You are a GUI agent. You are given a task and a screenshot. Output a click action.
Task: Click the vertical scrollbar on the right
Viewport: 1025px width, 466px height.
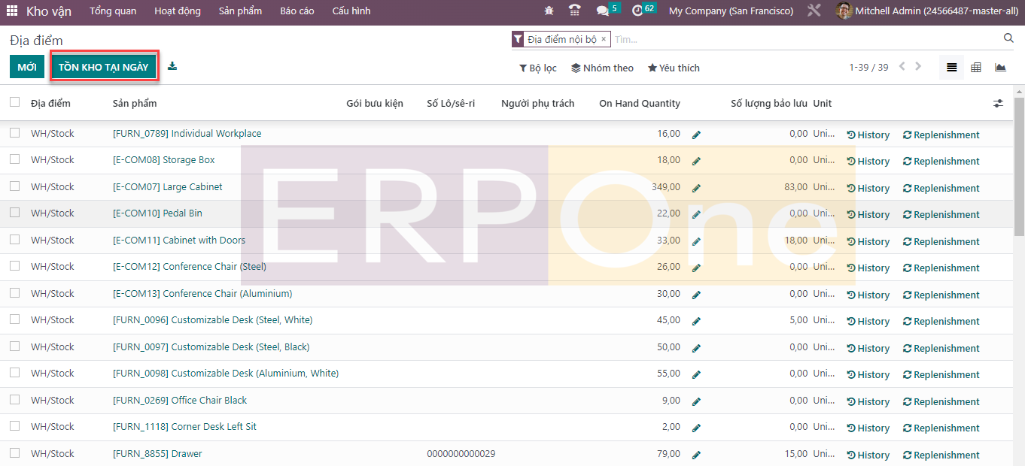[1019, 165]
